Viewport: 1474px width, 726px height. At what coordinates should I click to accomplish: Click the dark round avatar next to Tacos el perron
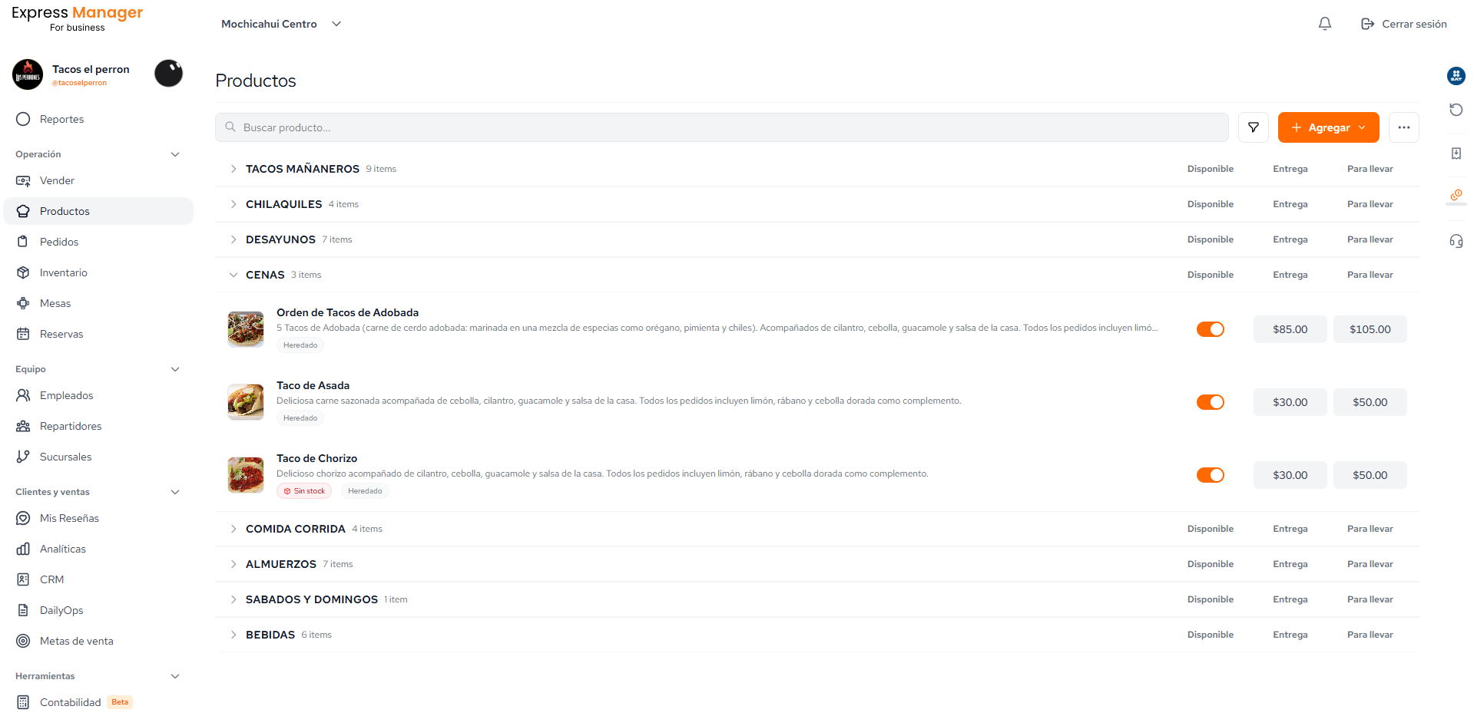tap(168, 74)
